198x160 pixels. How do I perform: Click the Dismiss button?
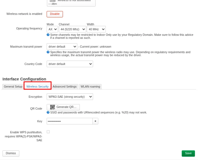pyautogui.click(x=11, y=153)
